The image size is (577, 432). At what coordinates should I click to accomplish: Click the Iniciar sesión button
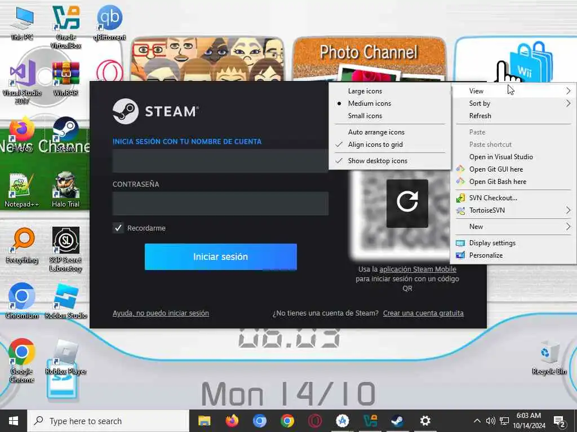221,256
